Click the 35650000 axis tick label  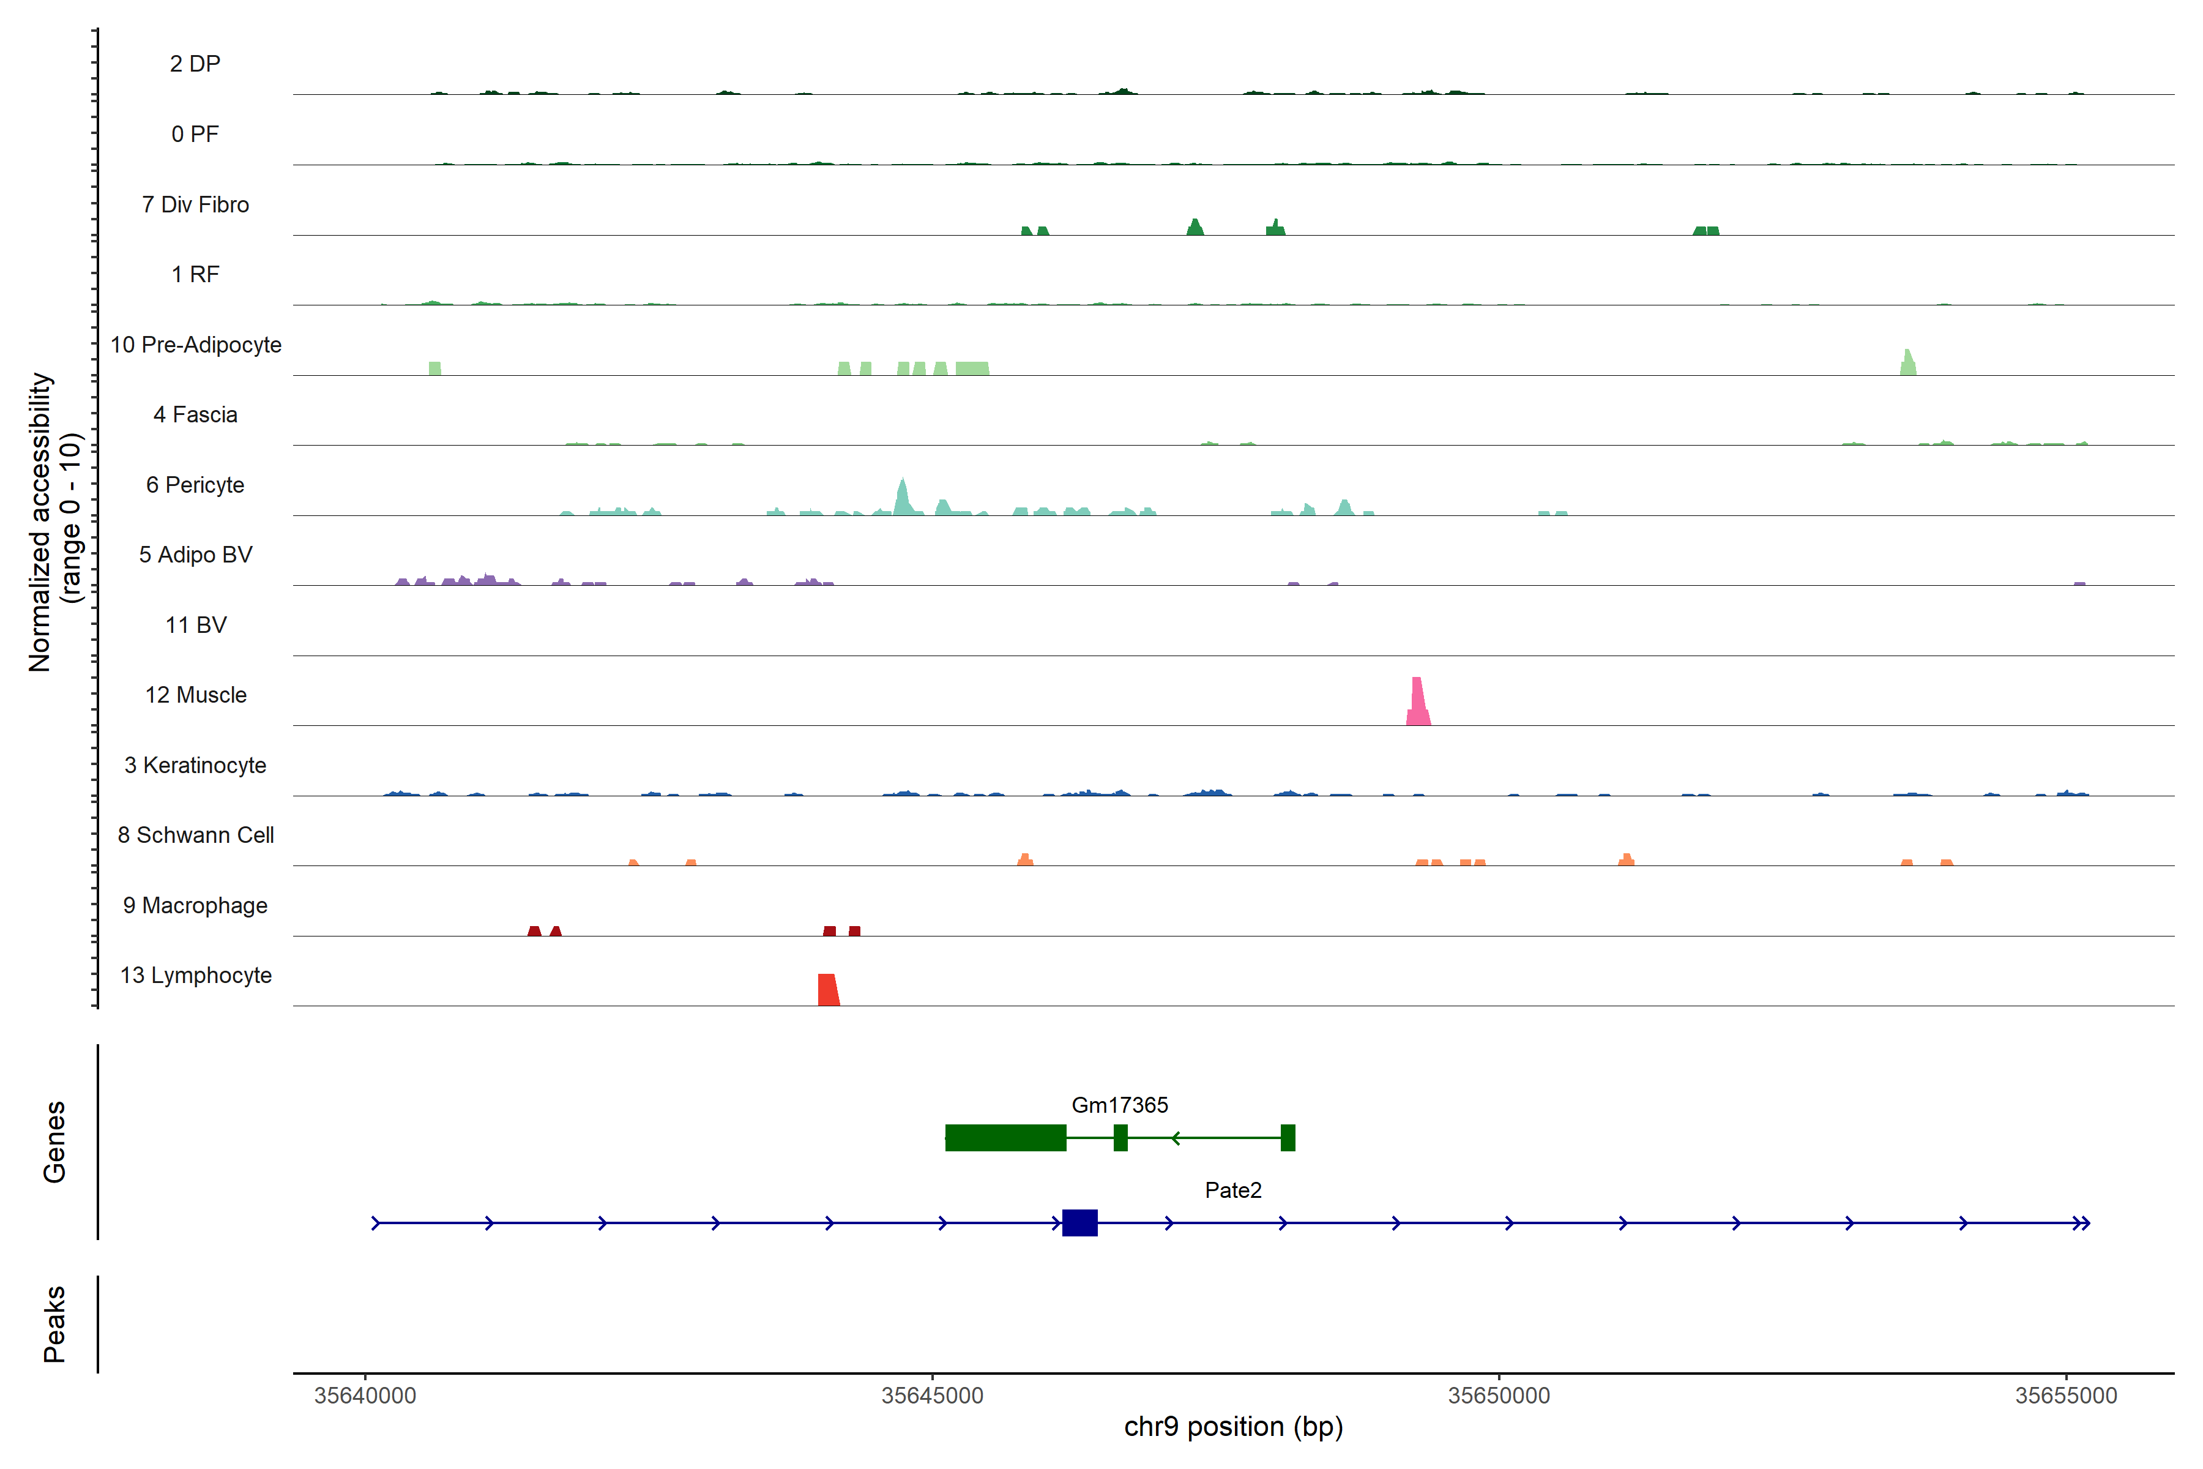coord(1499,1395)
